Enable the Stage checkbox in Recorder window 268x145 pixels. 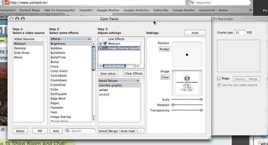point(219,78)
